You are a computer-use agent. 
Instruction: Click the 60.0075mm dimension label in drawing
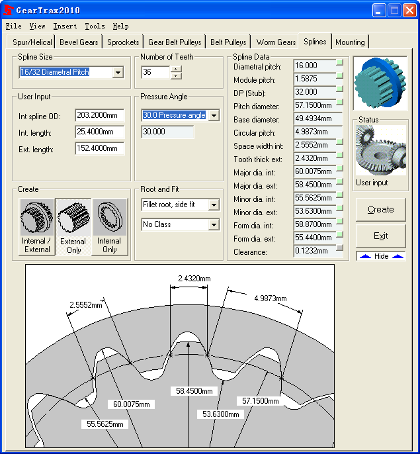click(x=131, y=404)
